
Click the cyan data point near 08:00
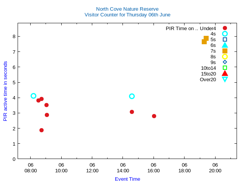coord(33,96)
